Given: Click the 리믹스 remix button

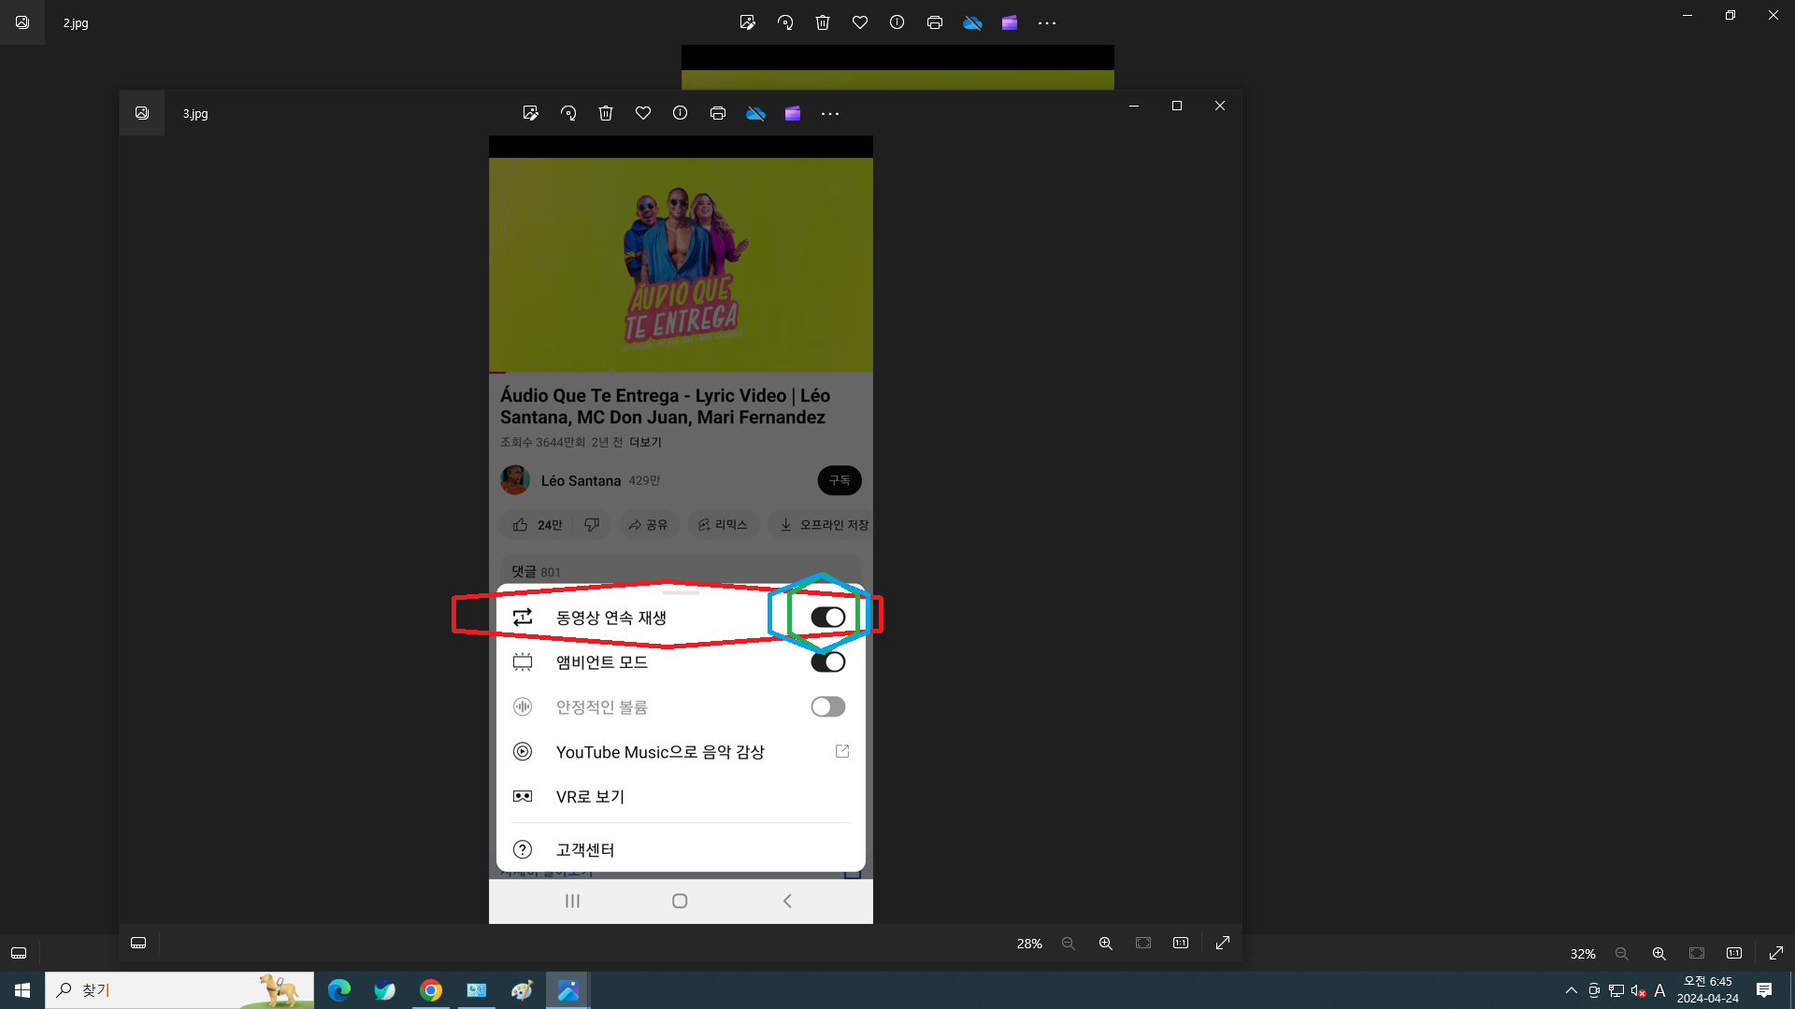Looking at the screenshot, I should [x=723, y=525].
